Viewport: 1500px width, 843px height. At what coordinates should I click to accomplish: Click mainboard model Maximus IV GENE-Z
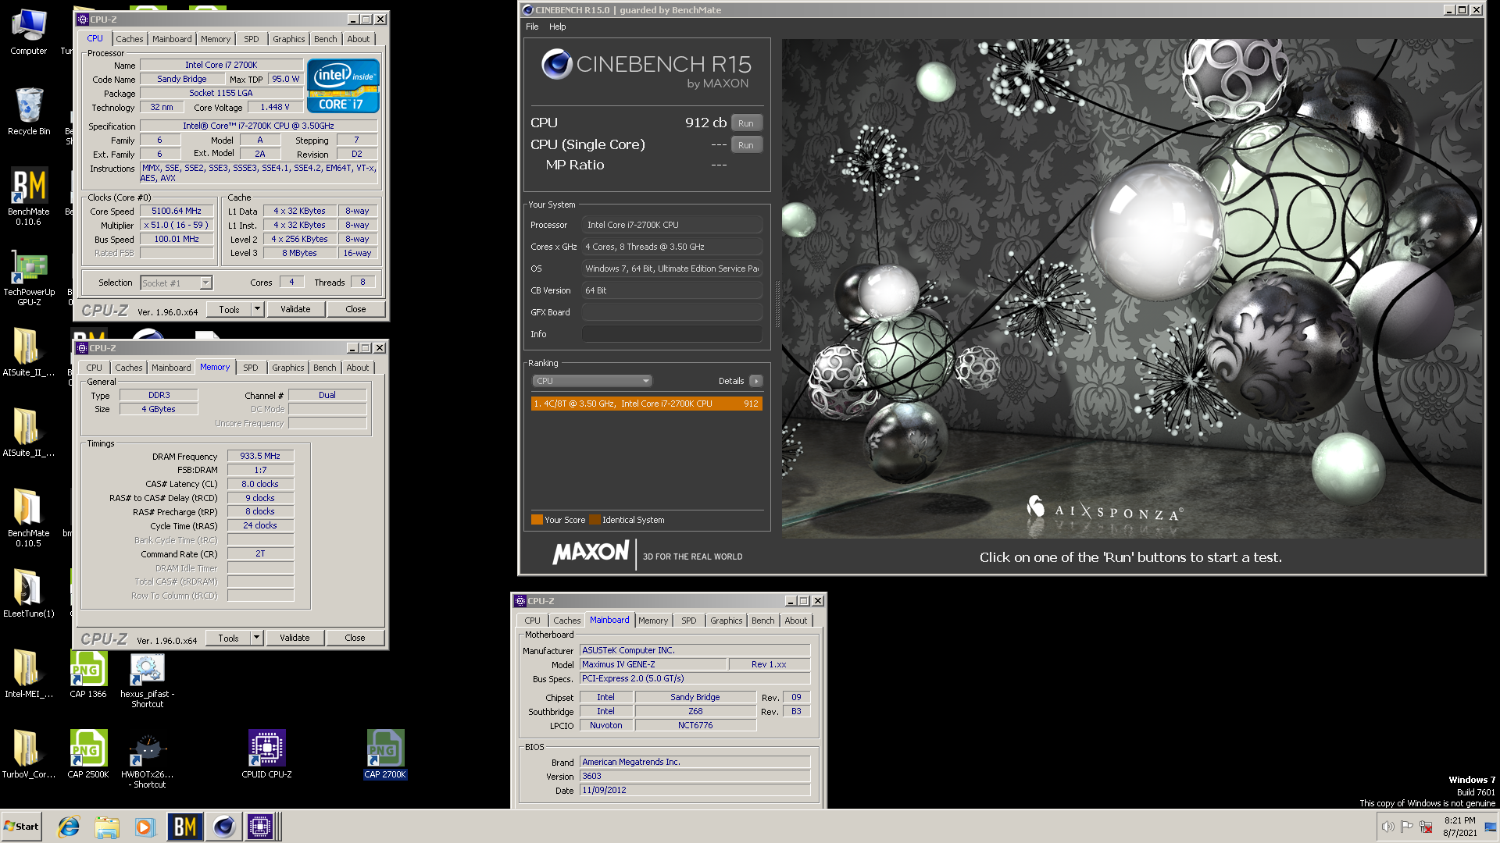[x=653, y=664]
